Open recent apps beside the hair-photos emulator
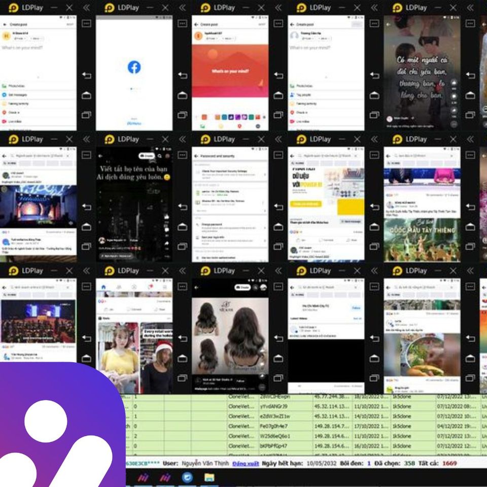The height and width of the screenshot is (487, 487). pos(279,378)
